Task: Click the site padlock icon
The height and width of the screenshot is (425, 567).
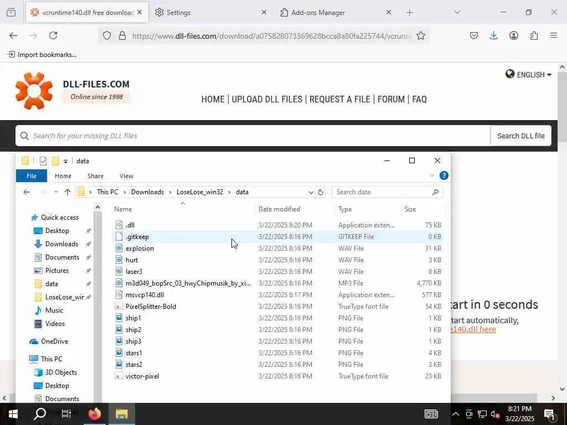Action: [x=122, y=35]
